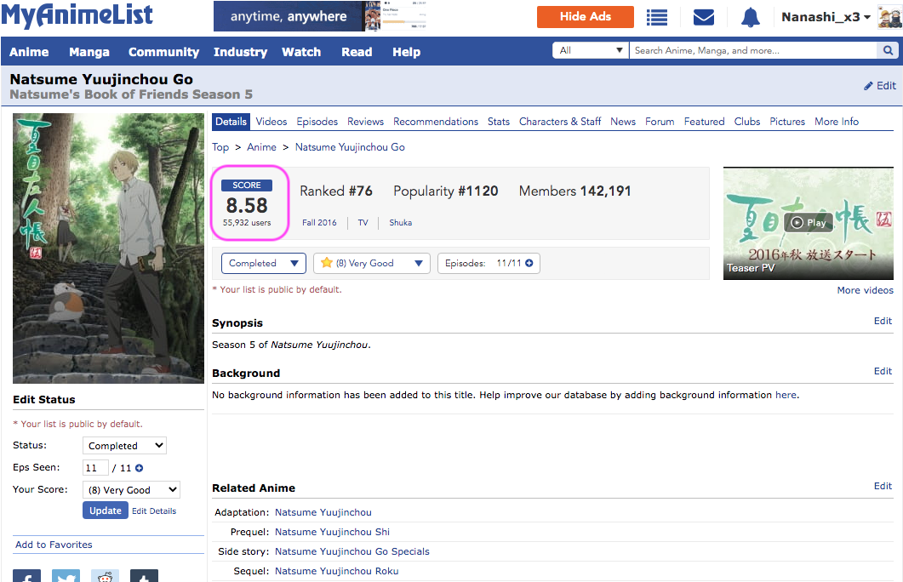
Task: Open messages via the envelope icon
Action: [x=703, y=17]
